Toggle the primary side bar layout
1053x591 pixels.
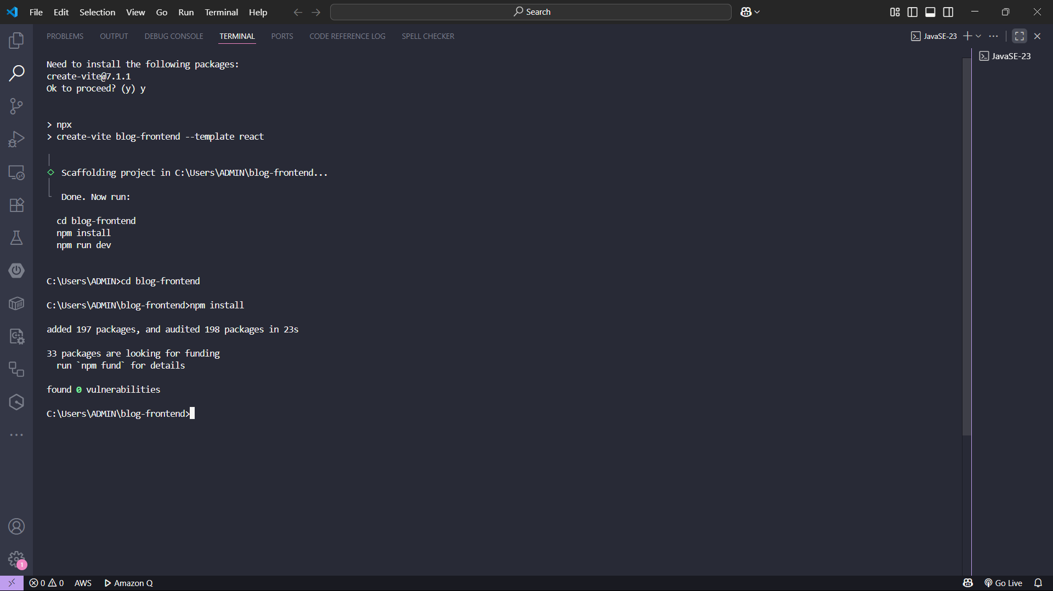[913, 12]
